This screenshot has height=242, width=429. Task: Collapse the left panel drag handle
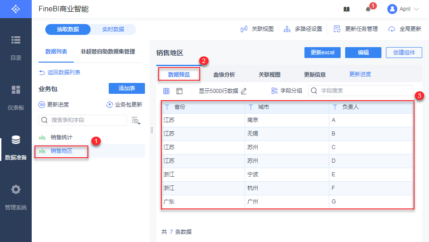tap(152, 130)
